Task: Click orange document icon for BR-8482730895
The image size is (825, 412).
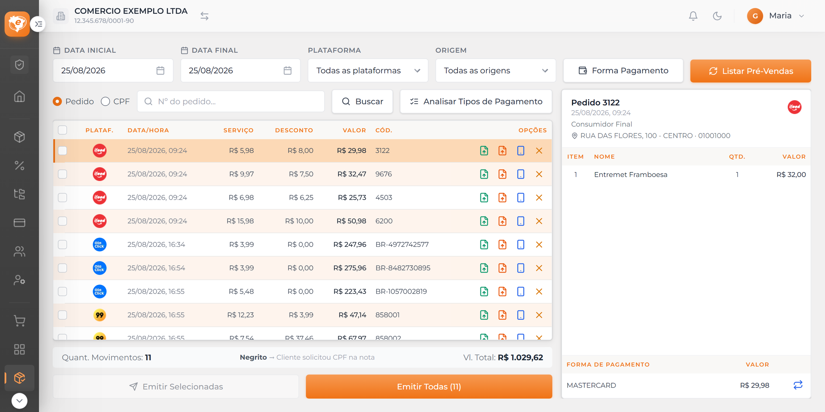Action: pos(502,268)
